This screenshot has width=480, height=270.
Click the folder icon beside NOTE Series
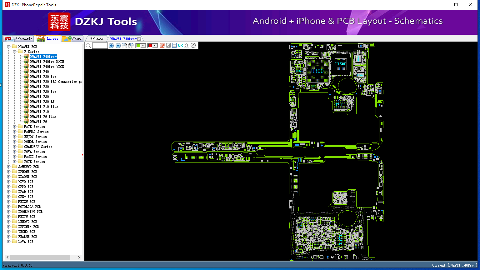(20, 162)
